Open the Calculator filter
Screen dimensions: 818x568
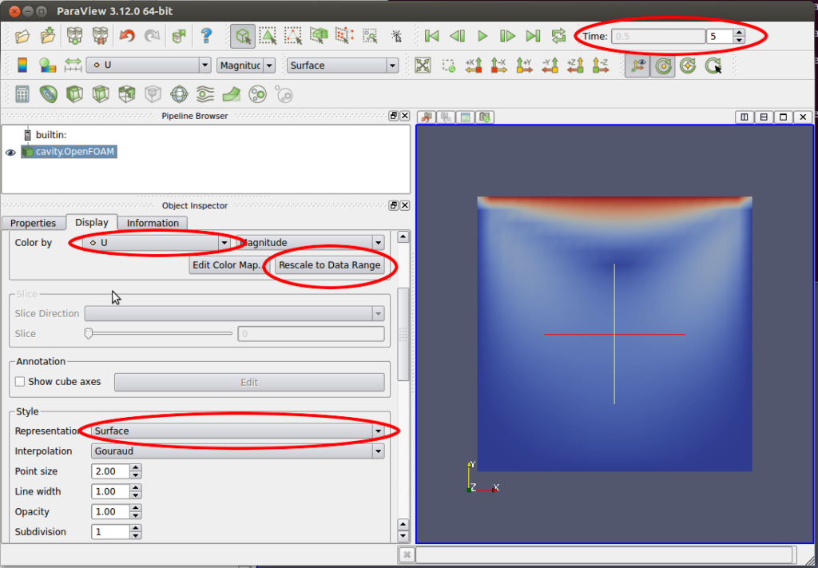[22, 95]
